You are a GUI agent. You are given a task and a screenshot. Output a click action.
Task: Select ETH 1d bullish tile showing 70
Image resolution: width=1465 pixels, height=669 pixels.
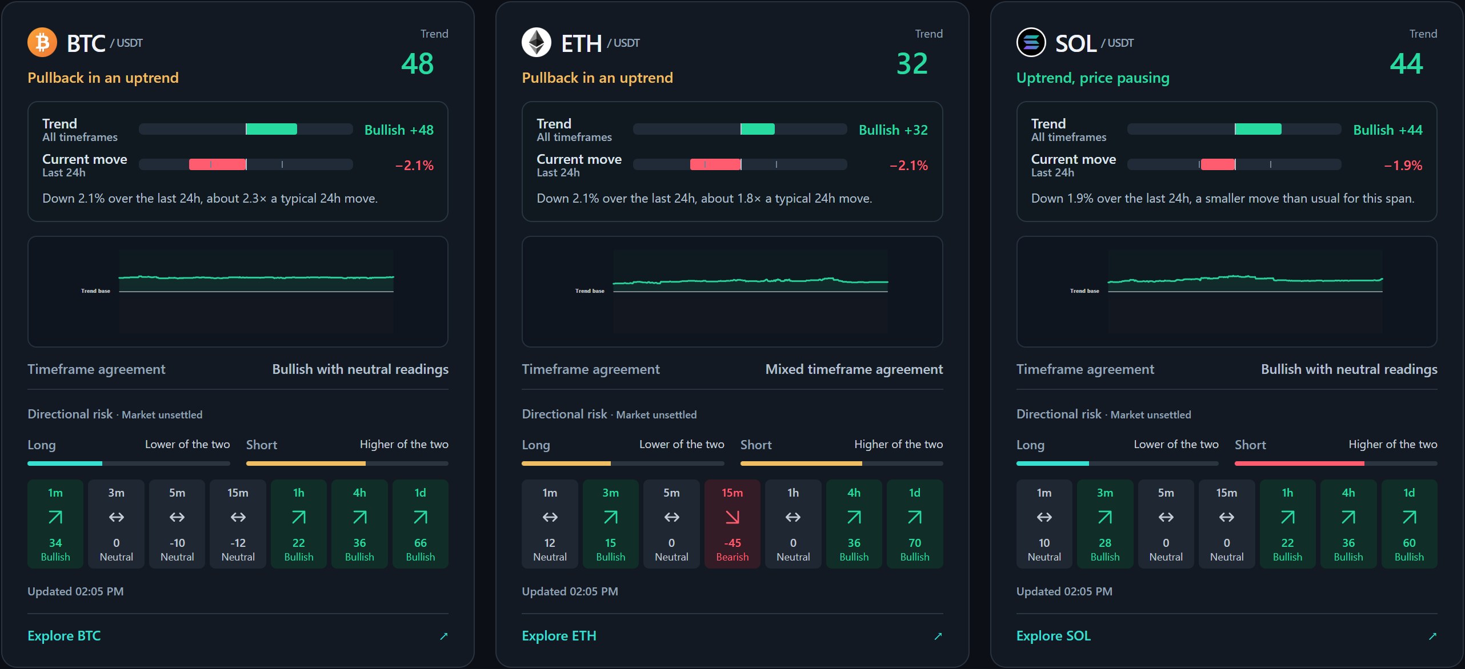(x=915, y=524)
